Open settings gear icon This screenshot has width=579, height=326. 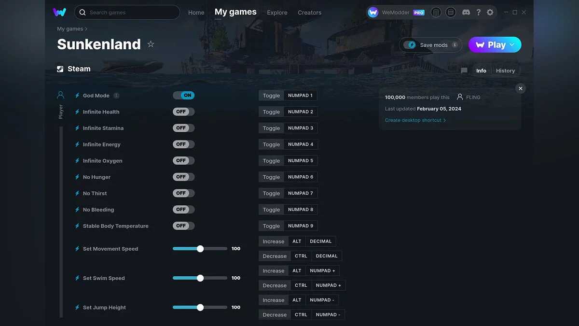click(x=490, y=12)
